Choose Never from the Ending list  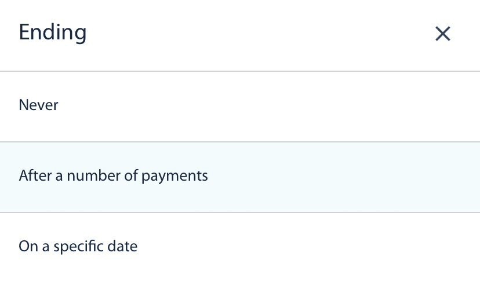[39, 105]
